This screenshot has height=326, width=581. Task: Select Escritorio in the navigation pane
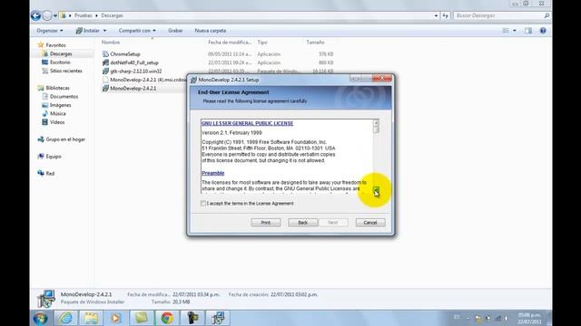coord(60,62)
